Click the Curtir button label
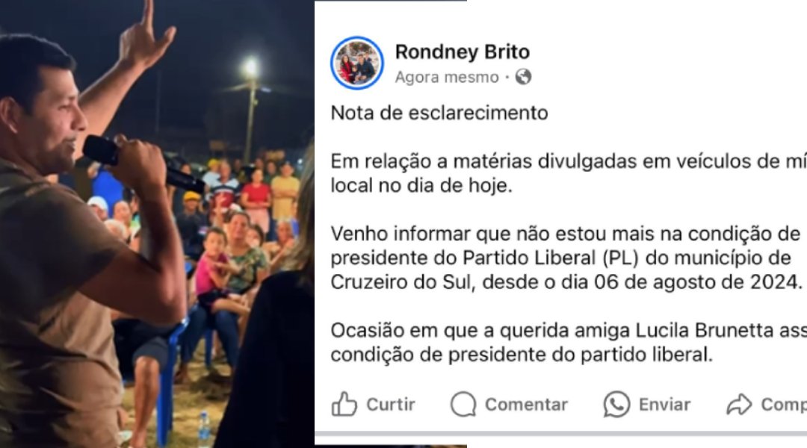Viewport: 807px width, 448px height. click(x=391, y=405)
